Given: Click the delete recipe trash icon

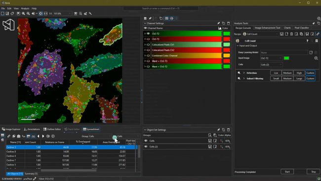Looking at the screenshot, I should (x=291, y=34).
